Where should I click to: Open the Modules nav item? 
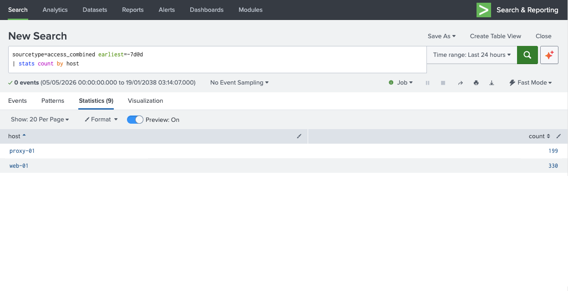250,10
